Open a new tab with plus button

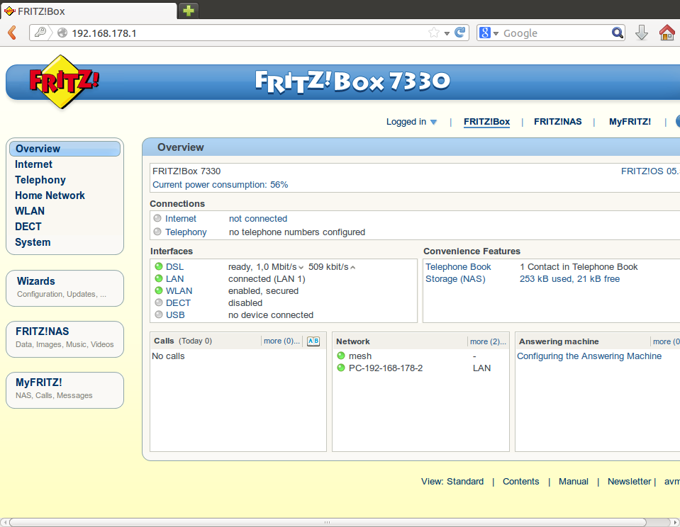tap(189, 11)
